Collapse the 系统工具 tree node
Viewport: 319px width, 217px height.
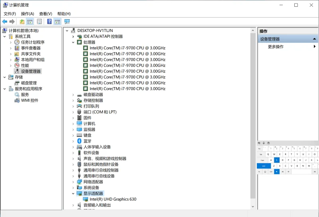(x=5, y=37)
